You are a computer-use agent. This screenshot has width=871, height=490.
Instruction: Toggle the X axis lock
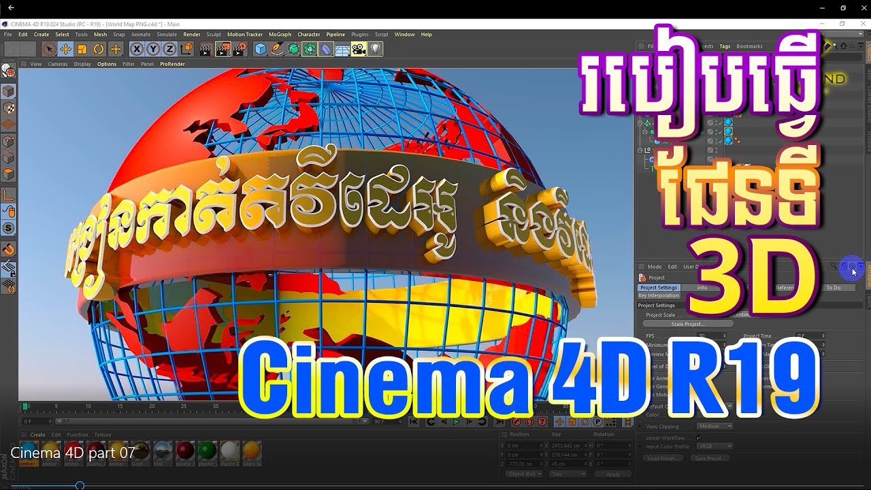pyautogui.click(x=137, y=49)
